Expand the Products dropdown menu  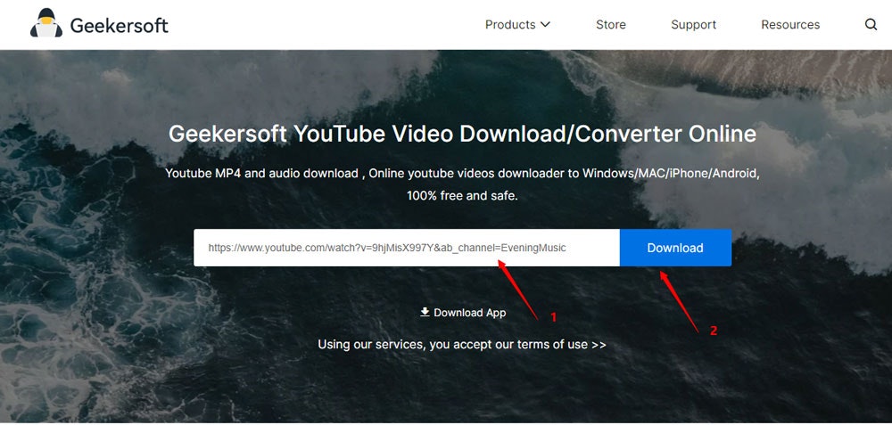[517, 24]
